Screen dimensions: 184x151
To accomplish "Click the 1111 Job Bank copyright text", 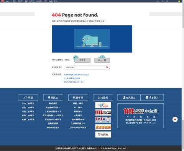I will 91,148.
